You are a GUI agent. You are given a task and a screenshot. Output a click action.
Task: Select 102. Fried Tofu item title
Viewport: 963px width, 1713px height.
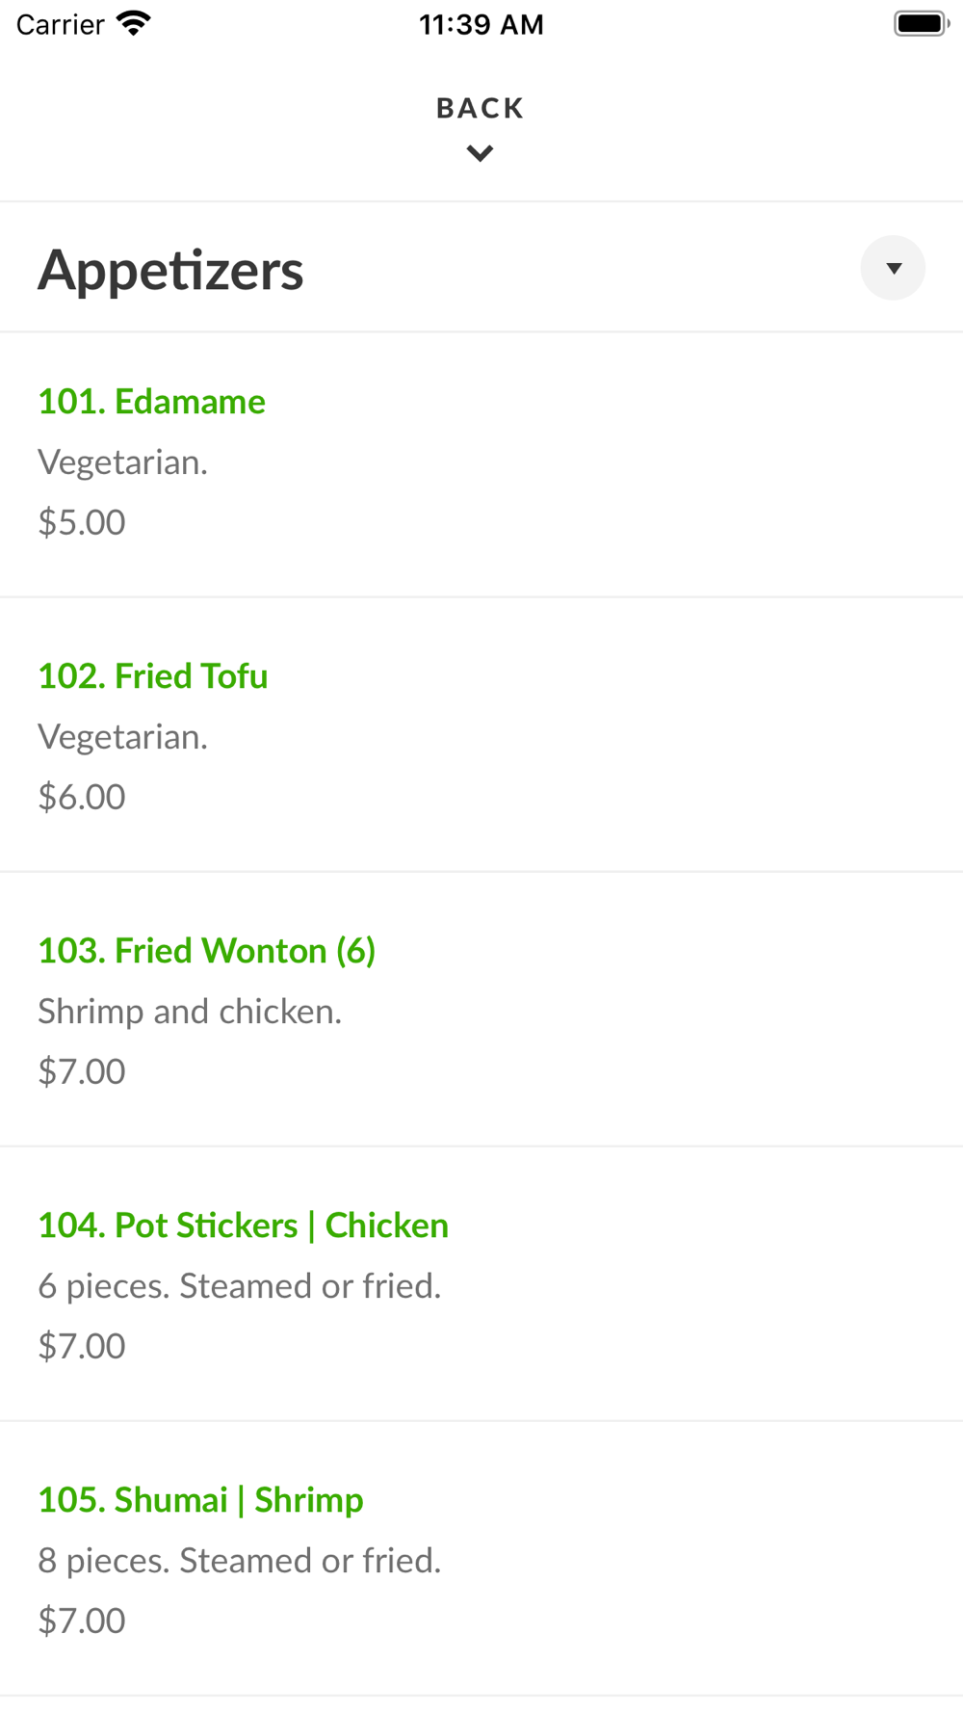tap(153, 675)
